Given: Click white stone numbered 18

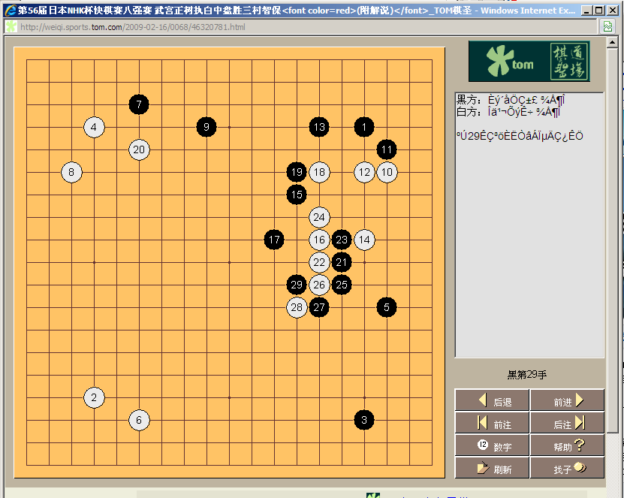Looking at the screenshot, I should 319,172.
